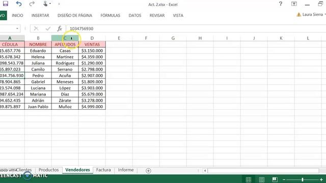The height and width of the screenshot is (183, 326).
Task: Open Insert Function fx dialog
Action: tap(60, 28)
